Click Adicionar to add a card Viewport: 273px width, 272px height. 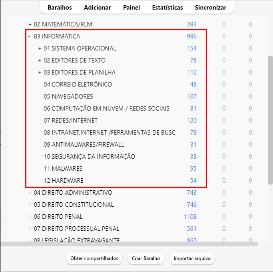click(x=98, y=8)
